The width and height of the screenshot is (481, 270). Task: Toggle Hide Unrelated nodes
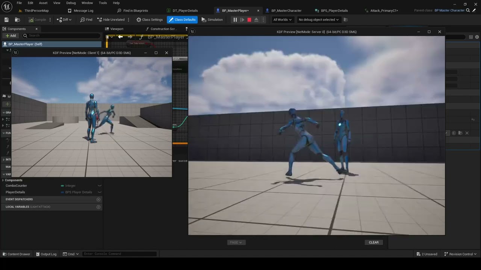click(x=111, y=19)
